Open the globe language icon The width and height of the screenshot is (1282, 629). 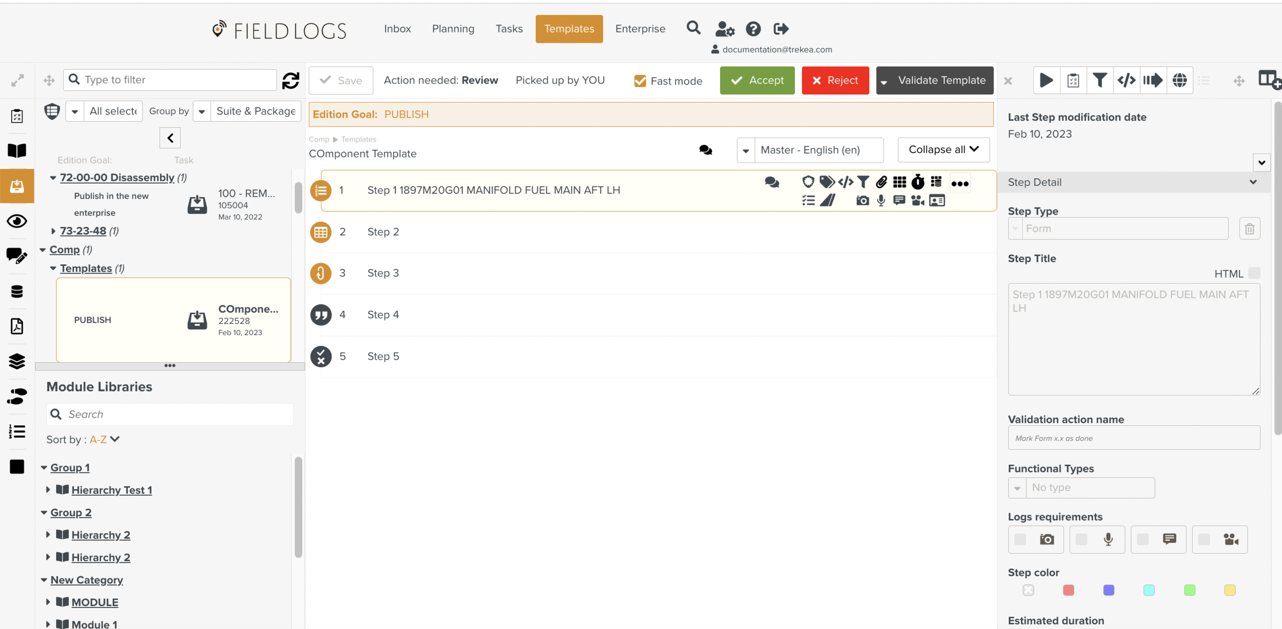(x=1179, y=80)
